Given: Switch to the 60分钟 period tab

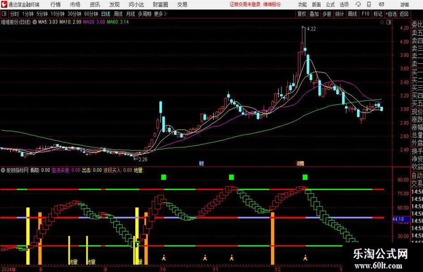Looking at the screenshot, I should click(x=91, y=14).
